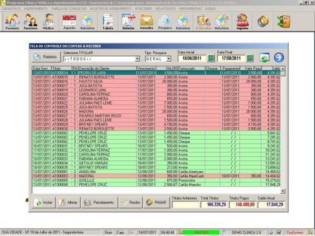The height and width of the screenshot is (236, 315).
Task: Select the PEDRO DE LARA row
Action: (156, 73)
